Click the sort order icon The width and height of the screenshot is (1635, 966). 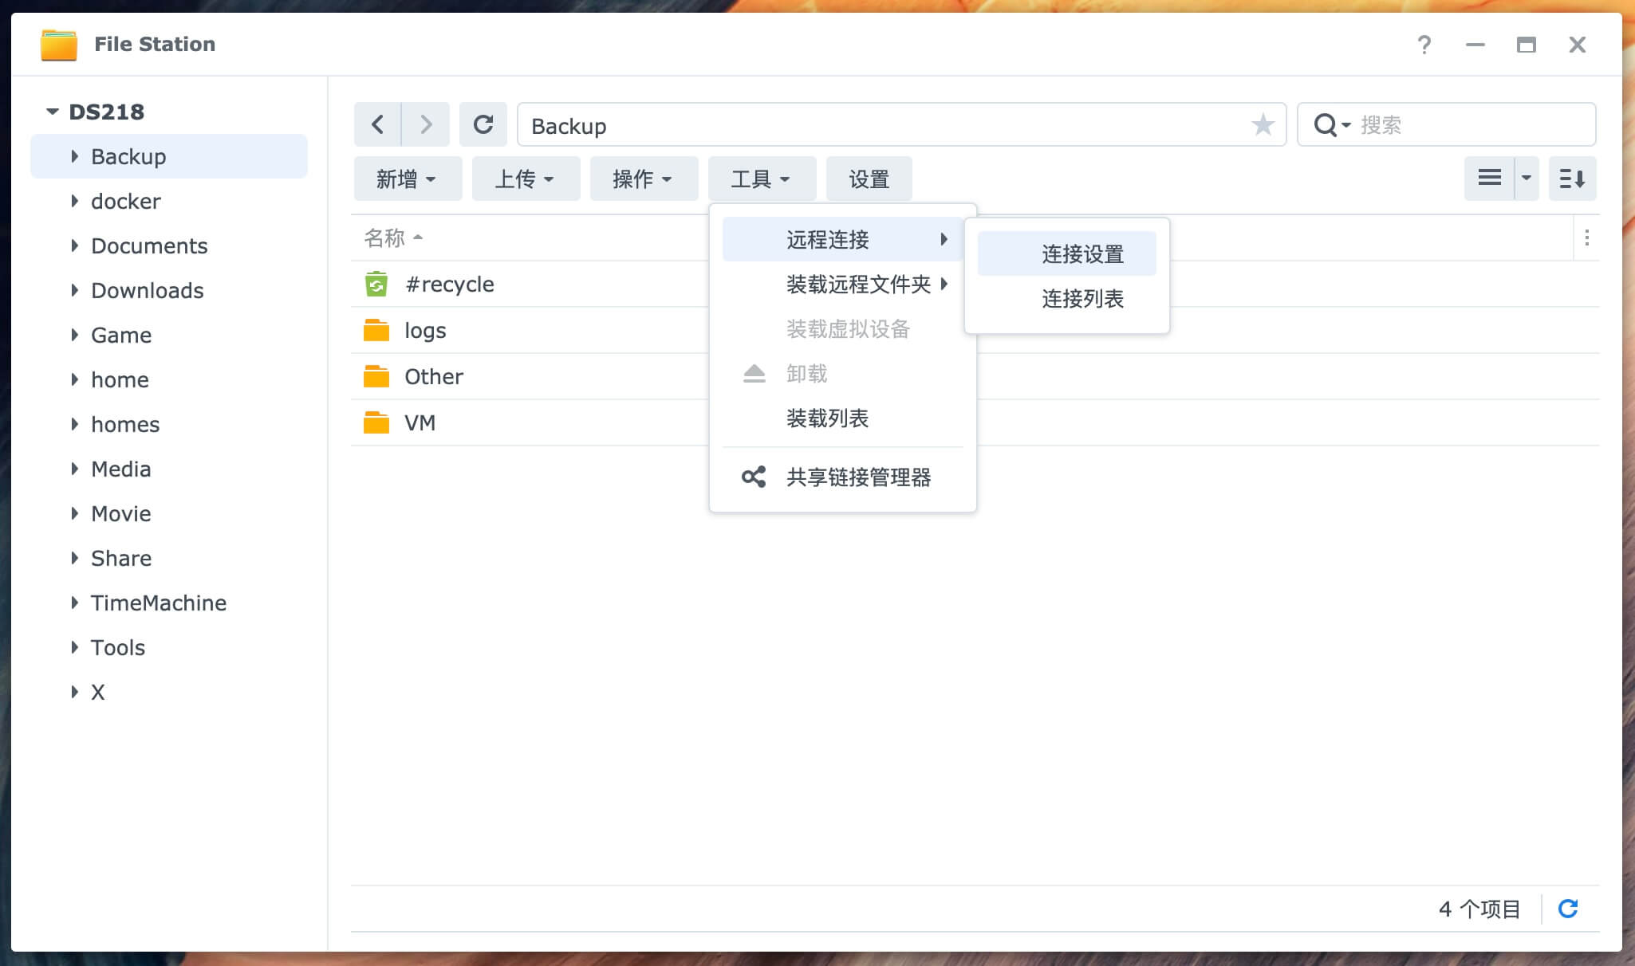pos(1572,179)
